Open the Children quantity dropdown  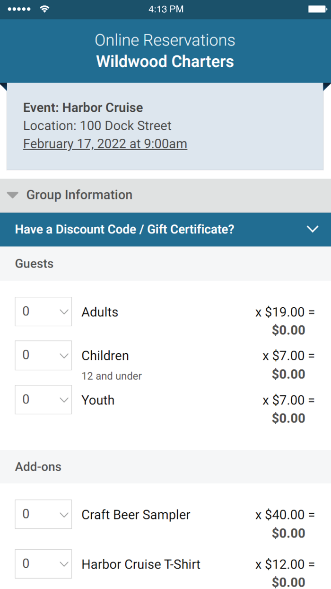(x=44, y=355)
